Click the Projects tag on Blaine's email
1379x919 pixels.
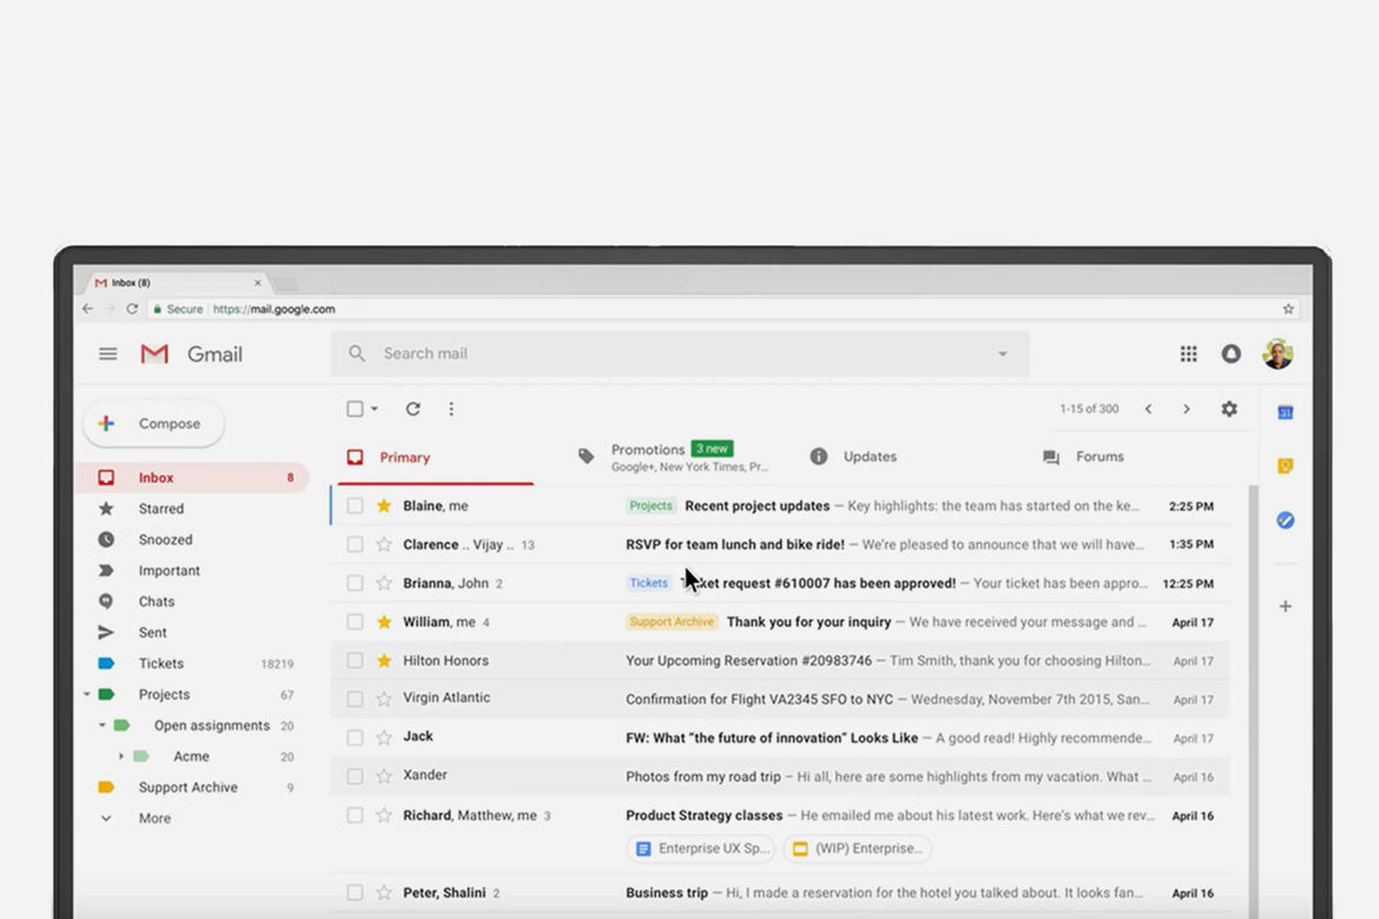pyautogui.click(x=651, y=506)
